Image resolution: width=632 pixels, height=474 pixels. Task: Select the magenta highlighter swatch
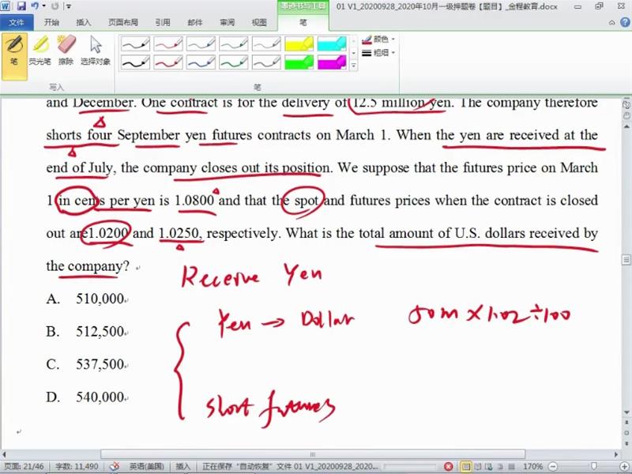click(x=332, y=62)
